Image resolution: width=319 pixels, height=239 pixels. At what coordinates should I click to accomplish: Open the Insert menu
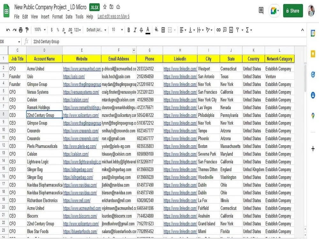(x=45, y=17)
